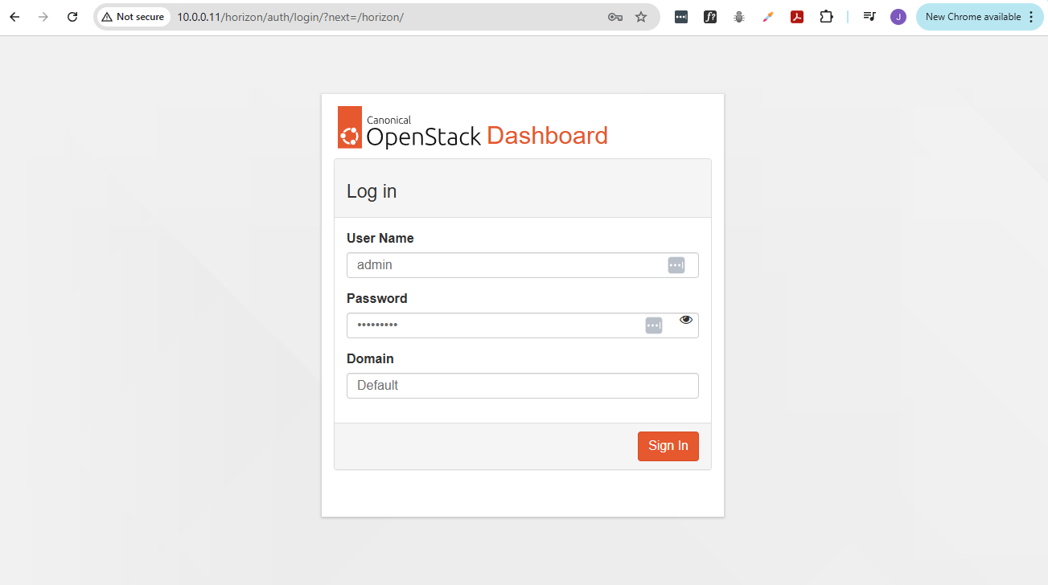The height and width of the screenshot is (585, 1048).
Task: Toggle password visibility with the eye icon
Action: coord(686,320)
